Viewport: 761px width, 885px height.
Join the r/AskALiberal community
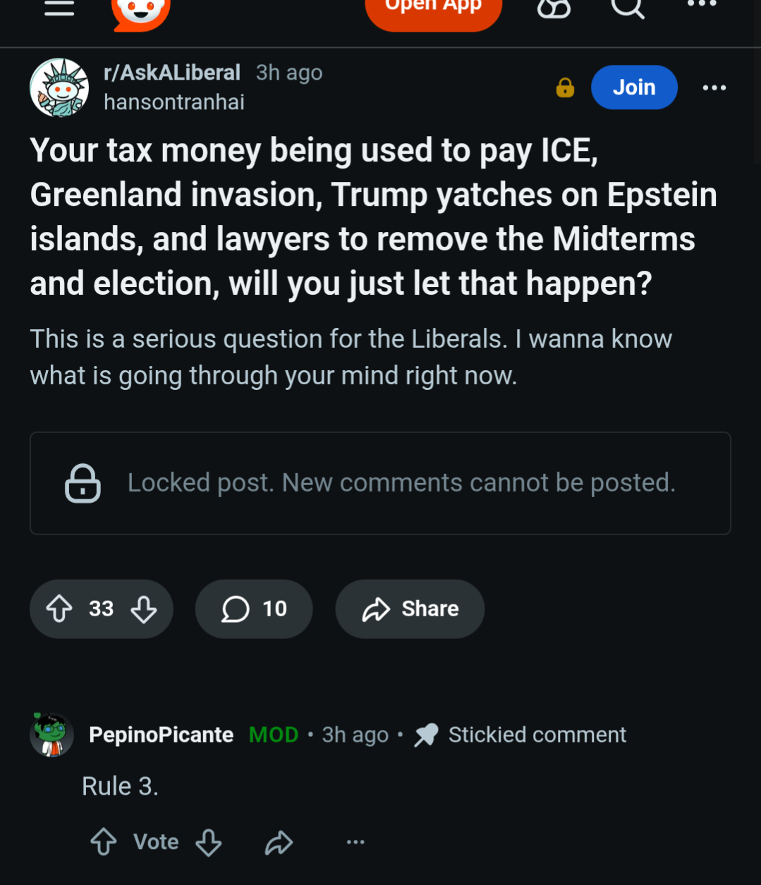(x=634, y=87)
